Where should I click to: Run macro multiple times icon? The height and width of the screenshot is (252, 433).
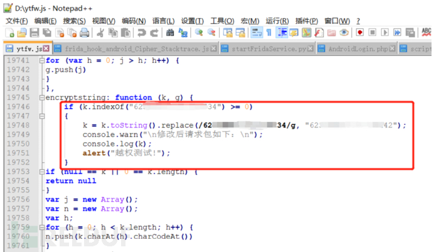[x=397, y=33]
